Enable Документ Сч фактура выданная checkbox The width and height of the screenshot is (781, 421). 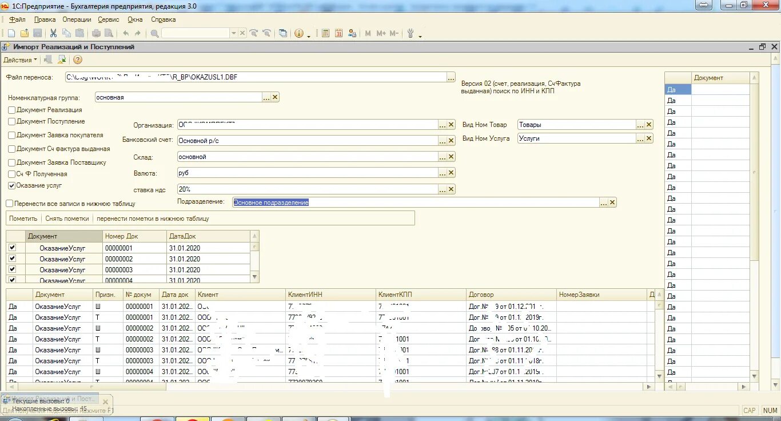(12, 149)
